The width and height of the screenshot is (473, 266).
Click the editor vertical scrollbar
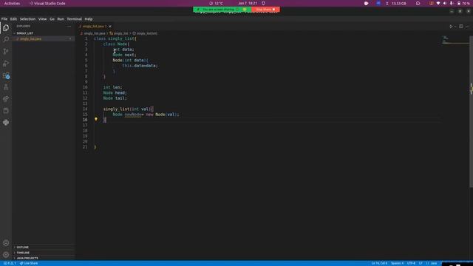(471, 112)
